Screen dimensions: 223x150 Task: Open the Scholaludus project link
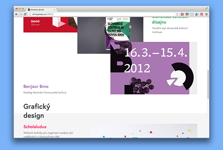[35, 127]
